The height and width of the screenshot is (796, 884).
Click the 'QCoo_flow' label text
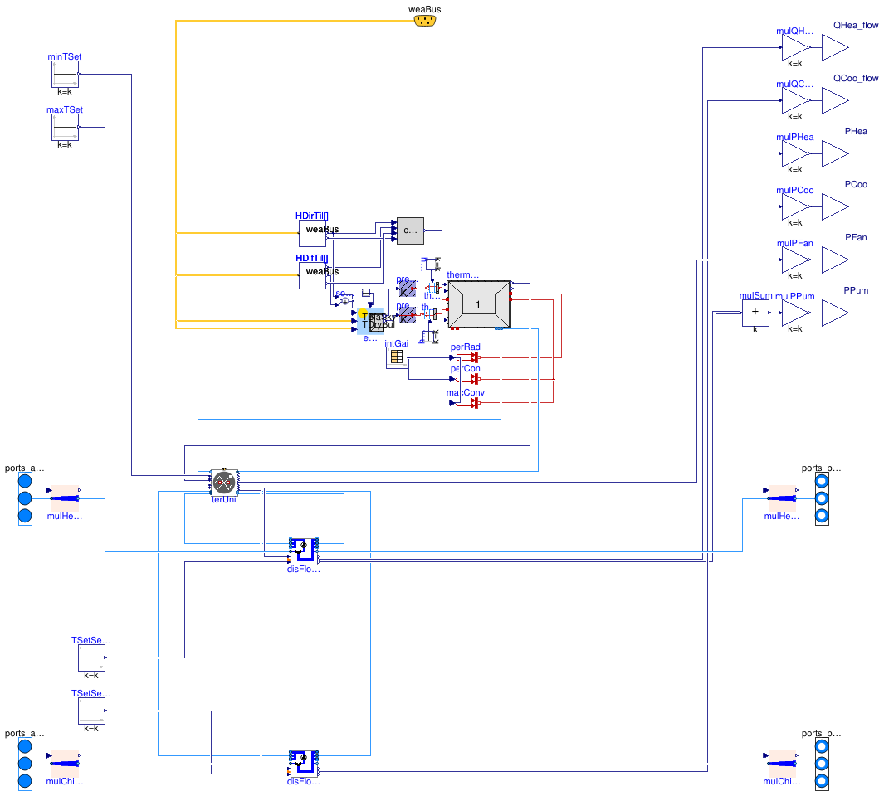point(856,78)
